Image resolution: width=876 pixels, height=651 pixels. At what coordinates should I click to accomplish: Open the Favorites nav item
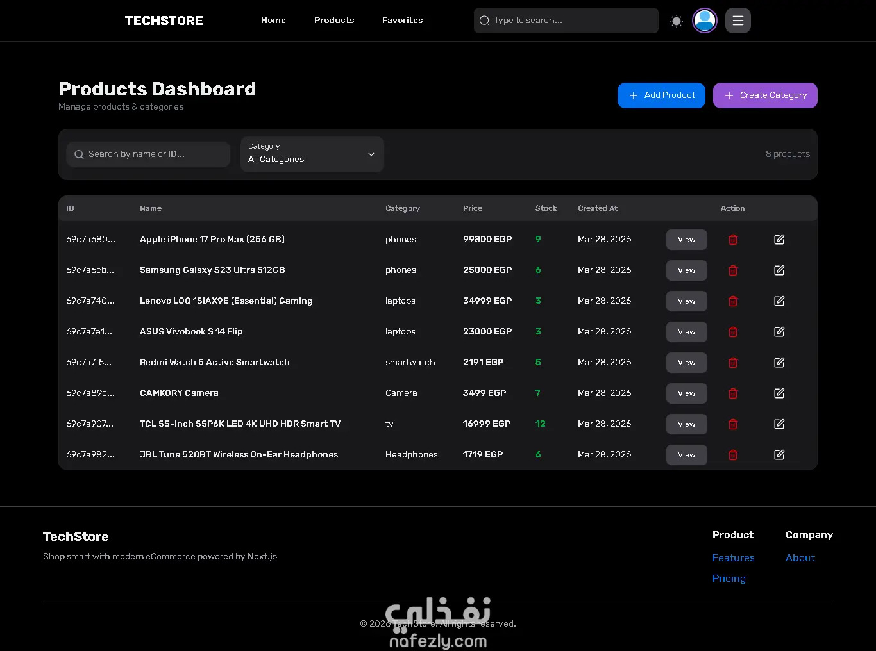pos(402,21)
